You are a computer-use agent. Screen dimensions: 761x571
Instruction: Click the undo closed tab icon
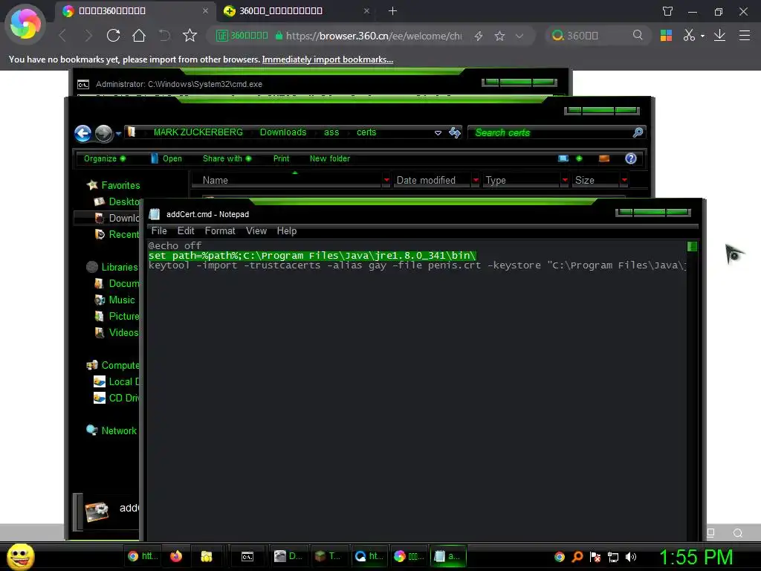point(164,36)
